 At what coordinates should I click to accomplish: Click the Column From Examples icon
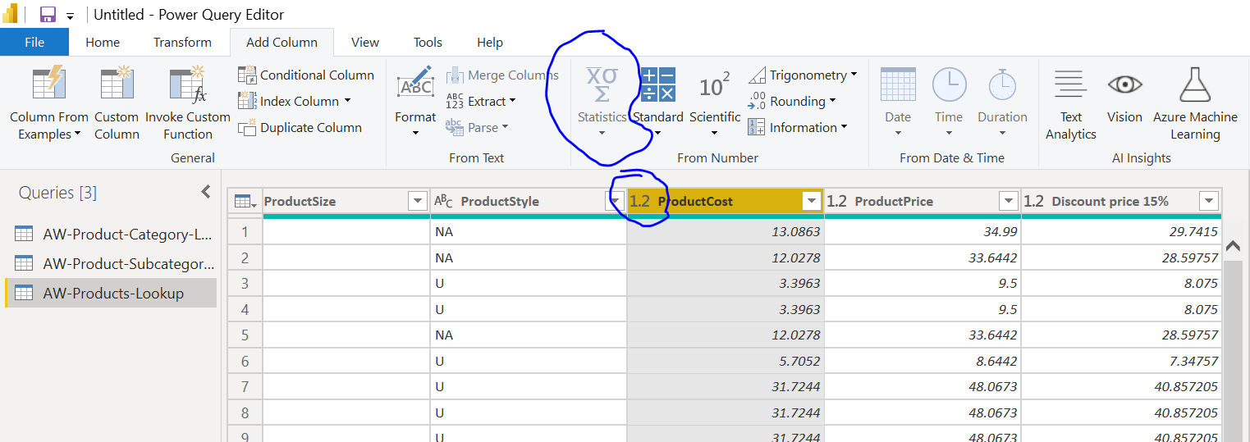[48, 85]
